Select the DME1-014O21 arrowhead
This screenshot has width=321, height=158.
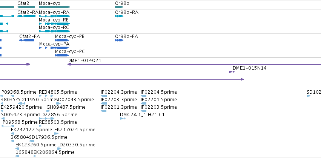69,64
